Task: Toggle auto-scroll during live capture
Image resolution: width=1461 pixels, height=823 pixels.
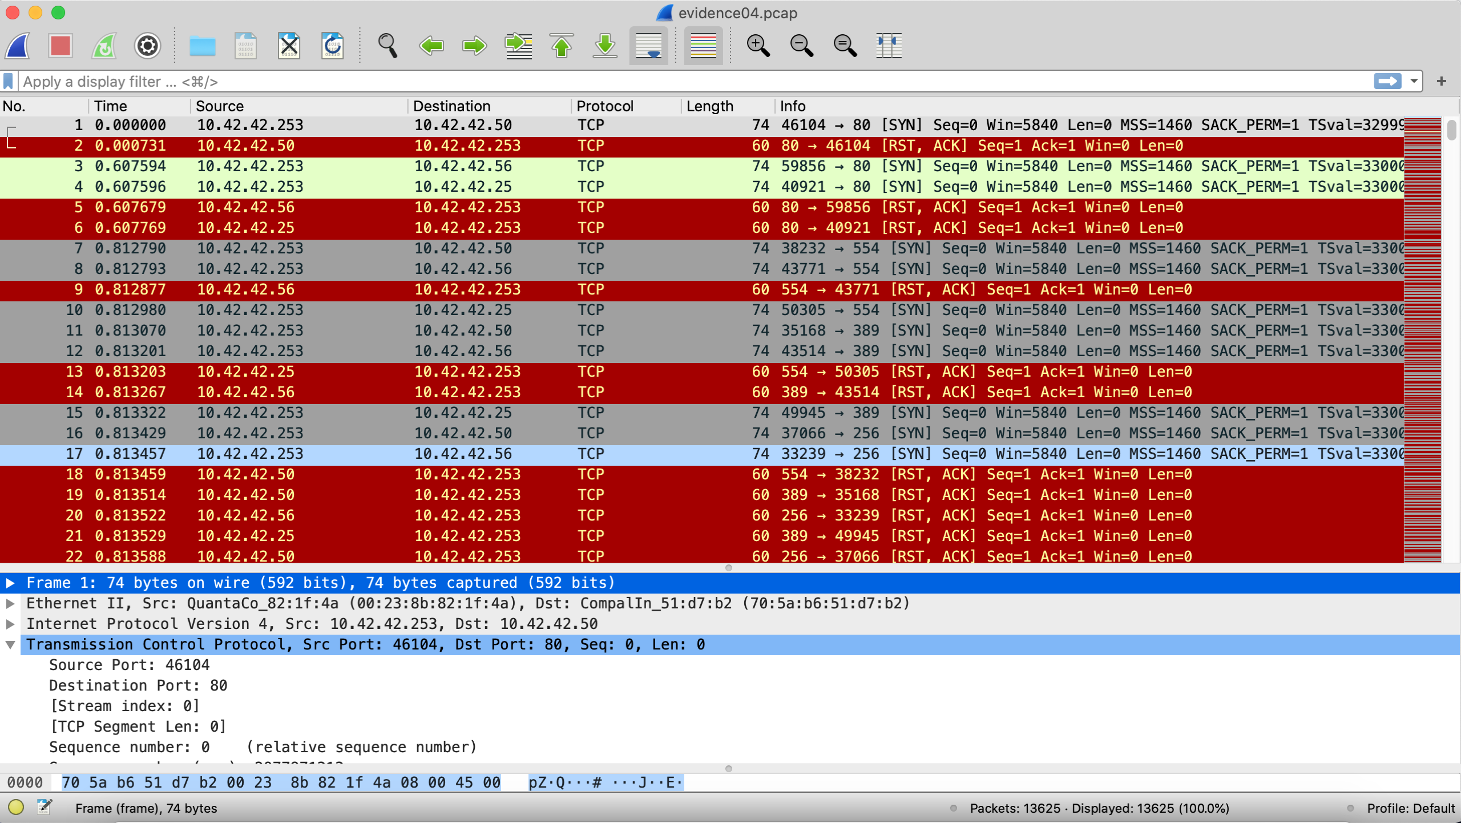Action: click(648, 46)
